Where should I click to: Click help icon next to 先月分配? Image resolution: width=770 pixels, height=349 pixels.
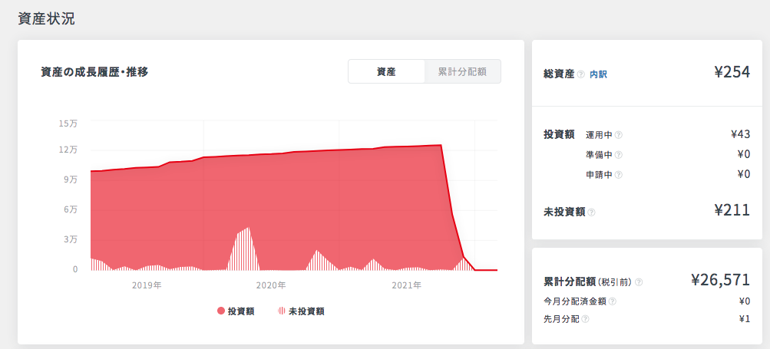pos(585,319)
